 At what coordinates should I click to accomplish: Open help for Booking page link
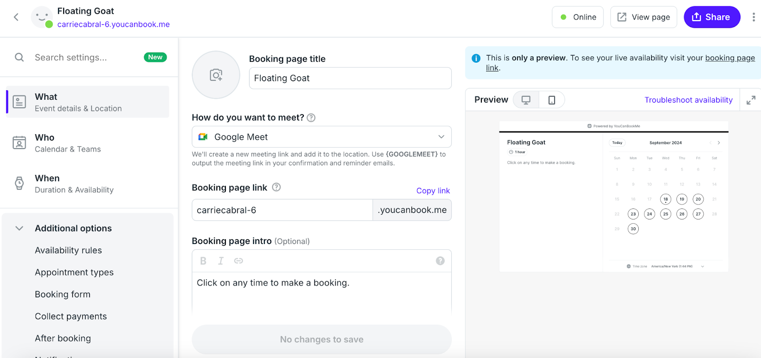(276, 187)
